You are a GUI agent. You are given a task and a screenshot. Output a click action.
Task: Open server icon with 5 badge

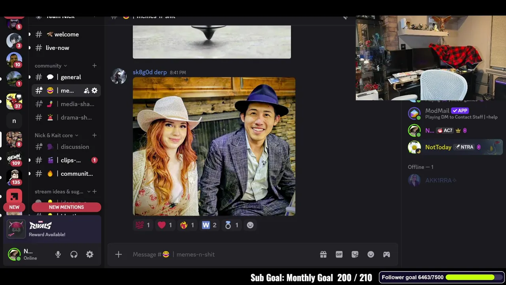pyautogui.click(x=14, y=23)
